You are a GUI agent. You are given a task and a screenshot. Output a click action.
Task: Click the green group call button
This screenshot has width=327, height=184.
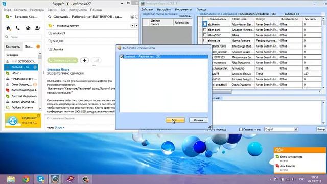62,60
